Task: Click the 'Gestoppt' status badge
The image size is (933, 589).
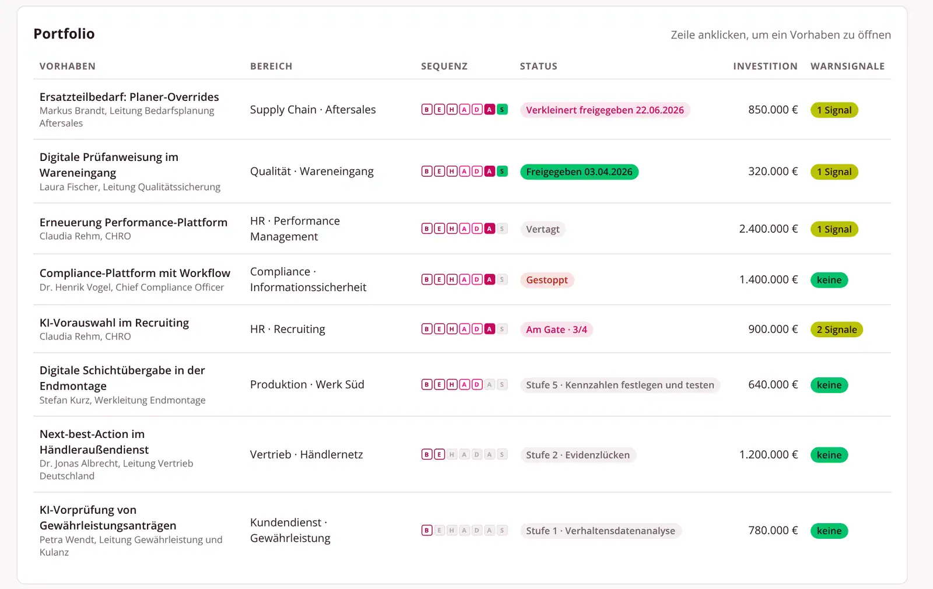Action: 547,280
